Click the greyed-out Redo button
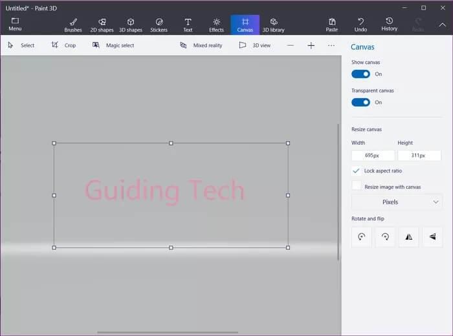Image resolution: width=453 pixels, height=336 pixels. pyautogui.click(x=418, y=25)
